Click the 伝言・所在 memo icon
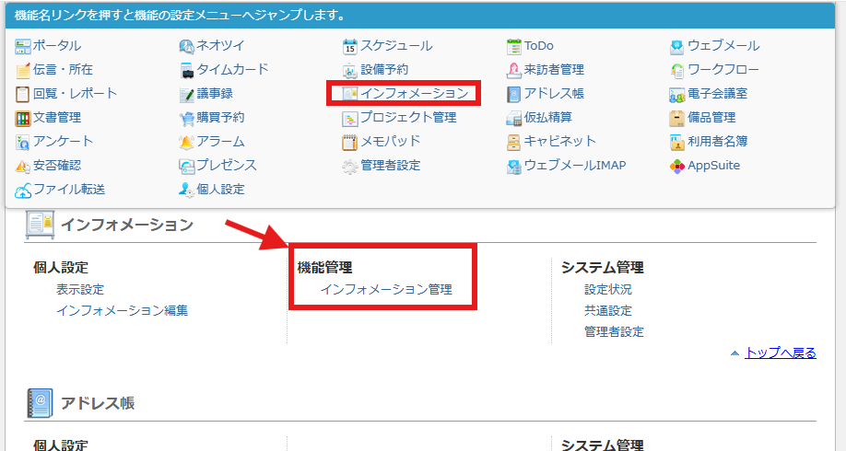This screenshot has width=846, height=451. pyautogui.click(x=23, y=71)
